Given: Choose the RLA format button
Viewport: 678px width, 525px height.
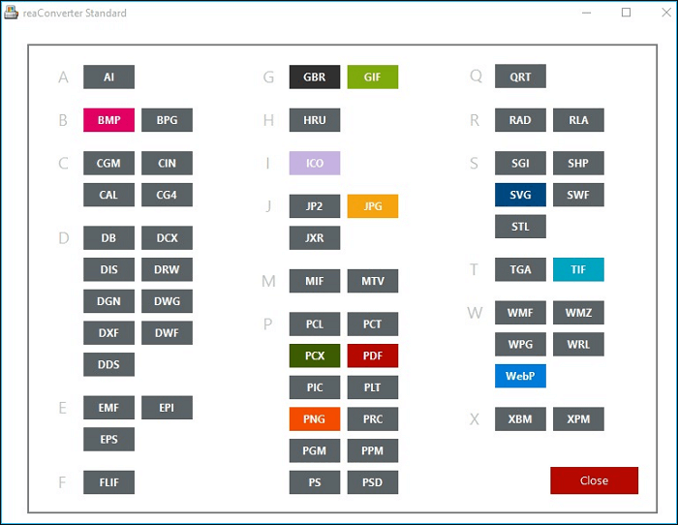Looking at the screenshot, I should click(x=578, y=120).
